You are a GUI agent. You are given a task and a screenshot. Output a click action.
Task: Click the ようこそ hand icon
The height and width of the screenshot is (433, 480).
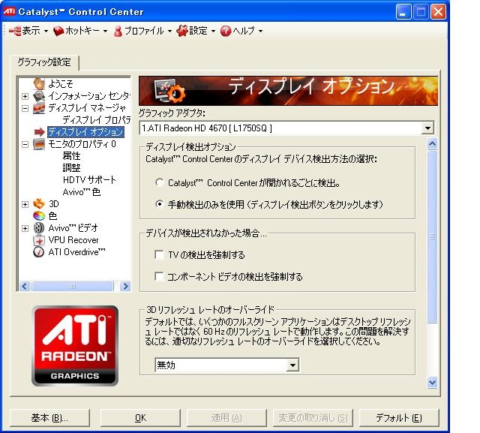point(39,83)
